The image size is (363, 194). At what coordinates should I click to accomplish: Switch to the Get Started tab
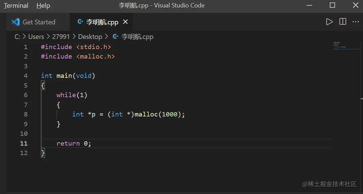click(x=39, y=22)
